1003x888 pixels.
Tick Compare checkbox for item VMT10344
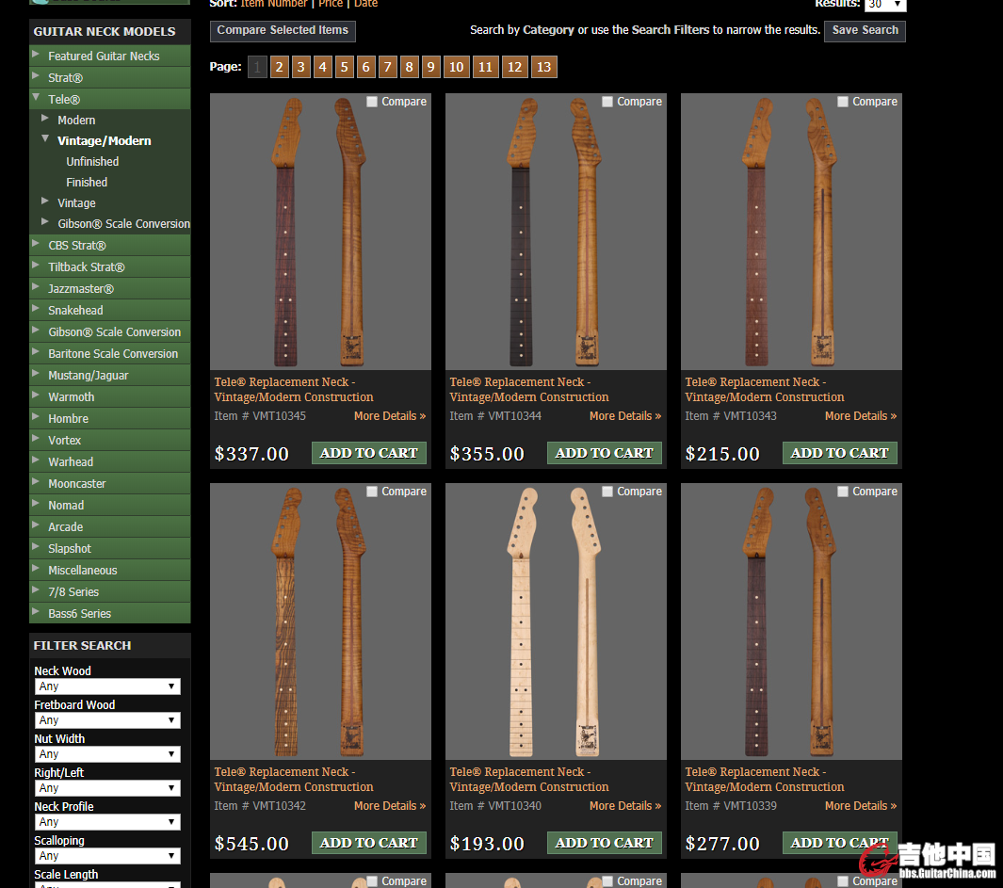click(607, 102)
